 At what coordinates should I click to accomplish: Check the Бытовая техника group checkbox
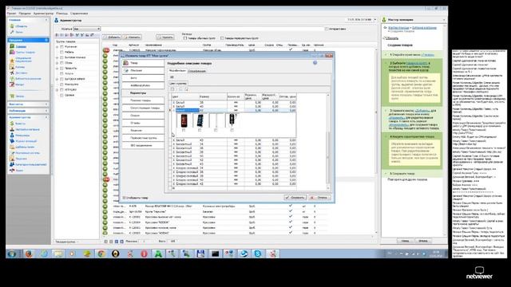[61, 57]
